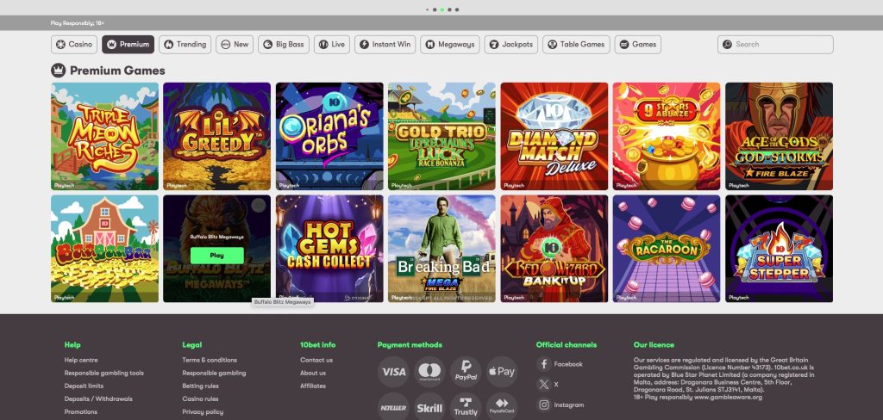883x420 pixels.
Task: Click the Paysafecard payment icon
Action: tap(502, 408)
